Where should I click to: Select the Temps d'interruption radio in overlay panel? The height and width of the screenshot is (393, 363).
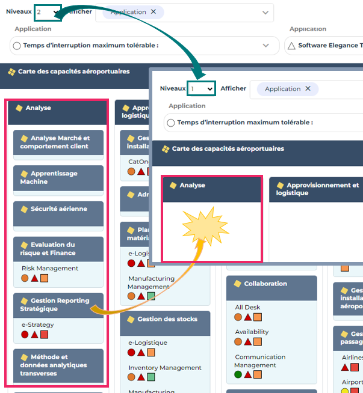[170, 123]
